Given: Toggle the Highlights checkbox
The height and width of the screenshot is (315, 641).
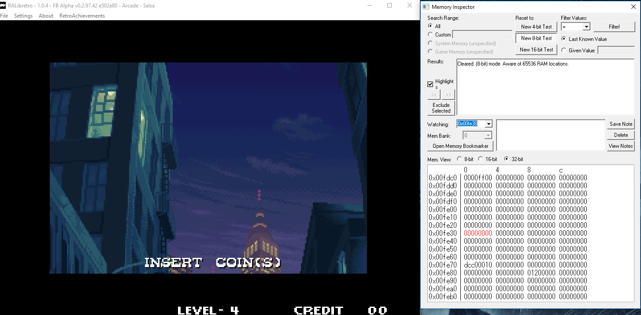Looking at the screenshot, I should pyautogui.click(x=430, y=84).
